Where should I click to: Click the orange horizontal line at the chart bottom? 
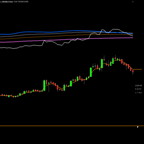coord(72,126)
